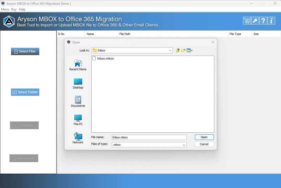Click the Remove All button
281x188 pixels.
[x=24, y=158]
